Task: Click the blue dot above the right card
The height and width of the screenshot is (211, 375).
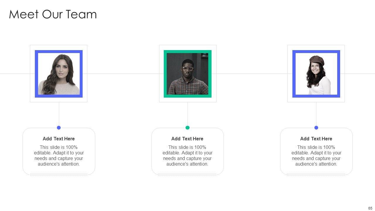Action: click(316, 127)
